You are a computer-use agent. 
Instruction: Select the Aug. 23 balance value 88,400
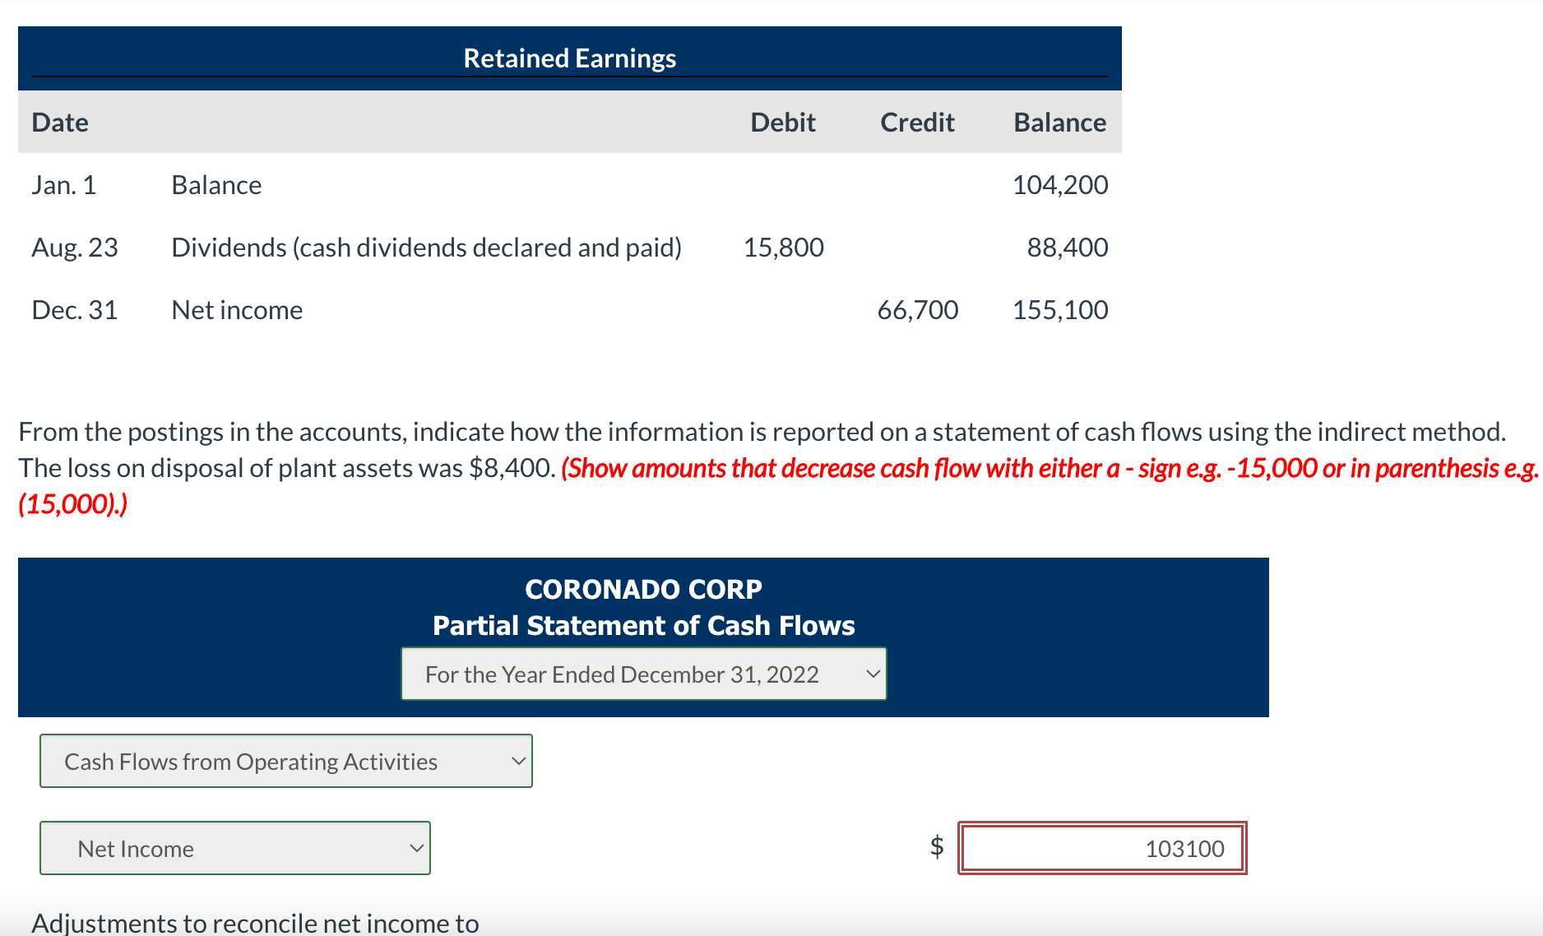click(1068, 248)
